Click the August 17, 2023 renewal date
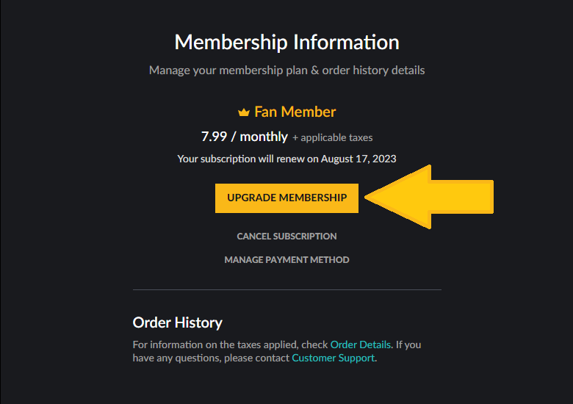573x404 pixels. [x=358, y=159]
